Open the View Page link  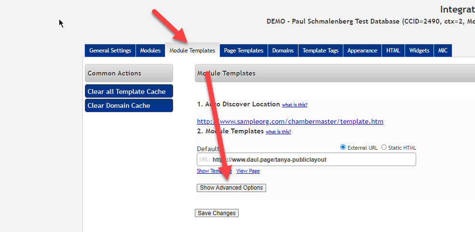pyautogui.click(x=248, y=171)
